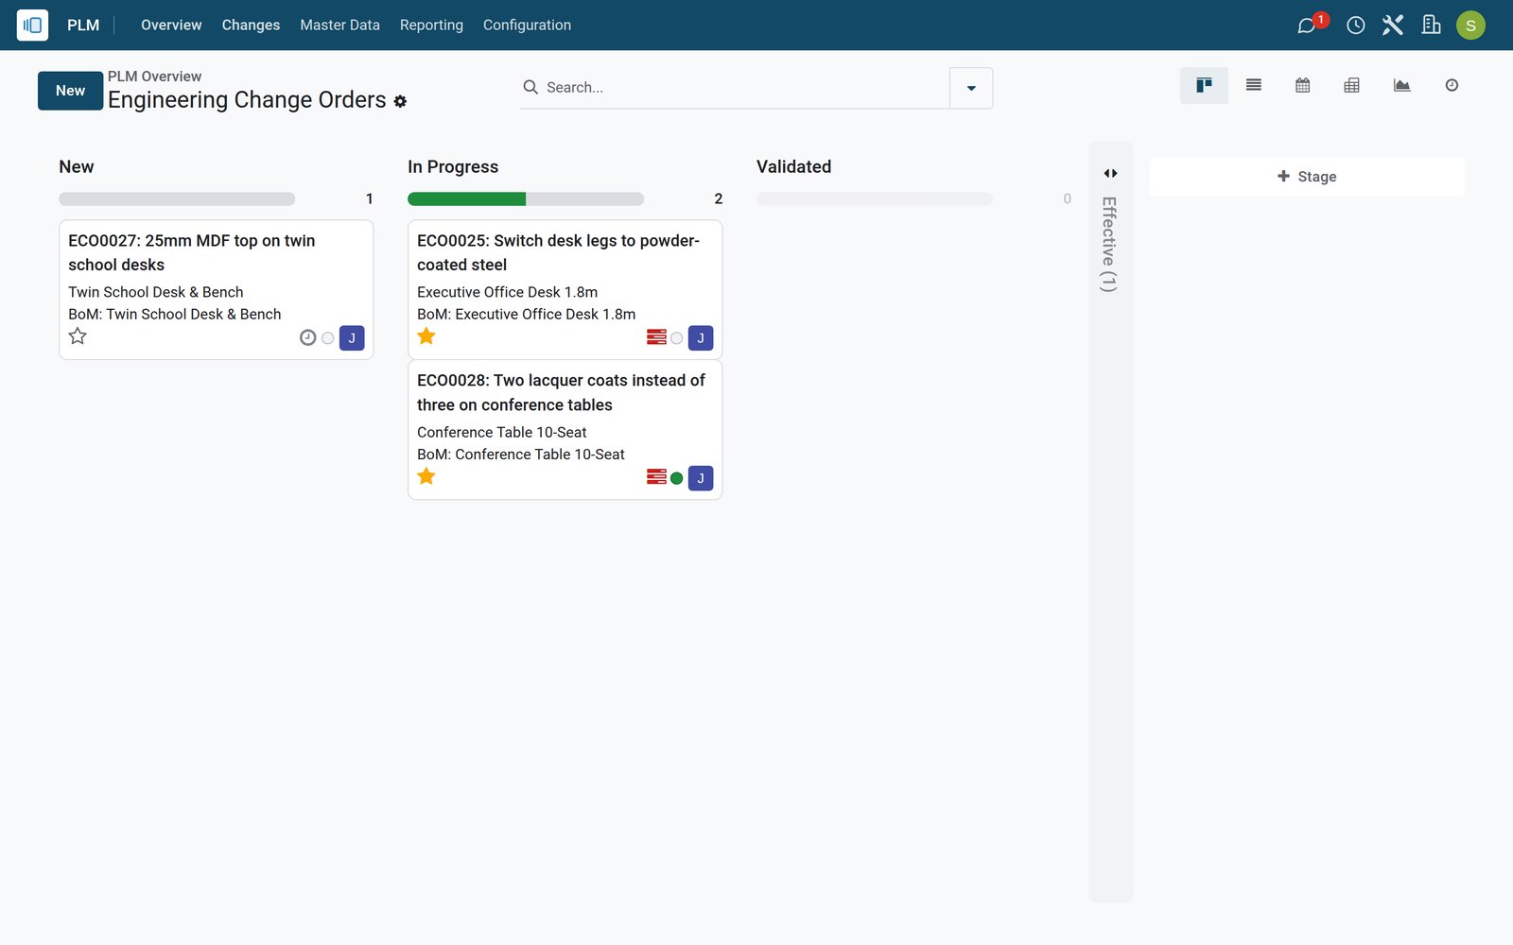Open search filter options dropdown
The width and height of the screenshot is (1513, 945).
coord(971,88)
